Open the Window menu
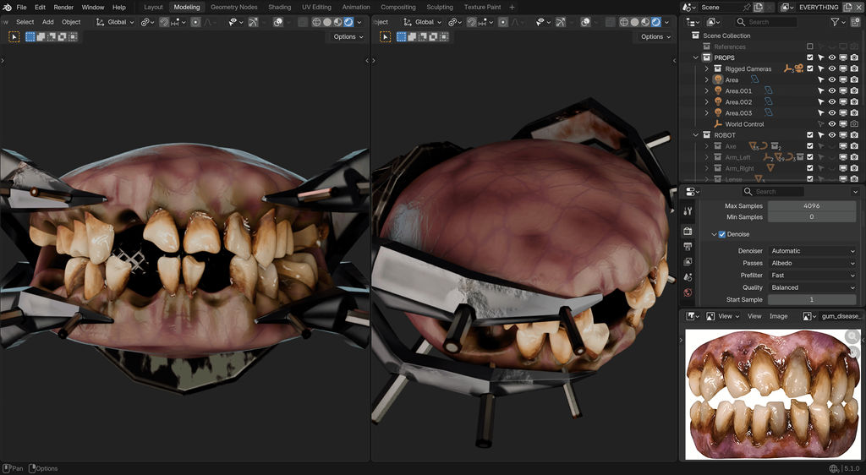The height and width of the screenshot is (475, 866). (93, 7)
